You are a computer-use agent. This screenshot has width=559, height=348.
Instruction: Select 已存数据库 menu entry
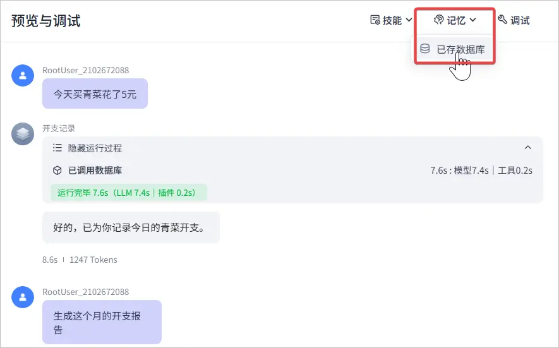(x=460, y=49)
